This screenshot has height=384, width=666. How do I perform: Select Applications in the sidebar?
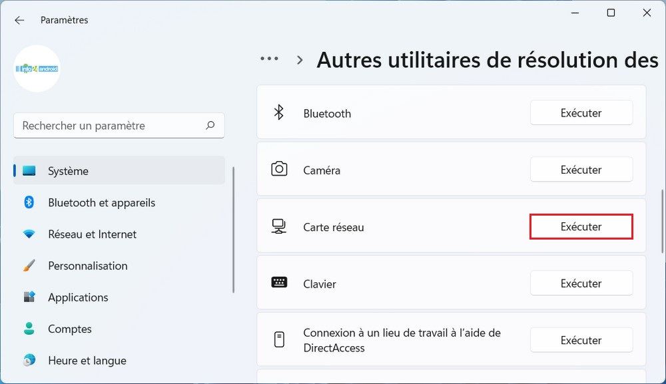tap(79, 297)
